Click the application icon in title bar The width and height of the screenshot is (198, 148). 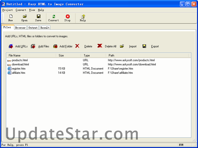point(3,4)
